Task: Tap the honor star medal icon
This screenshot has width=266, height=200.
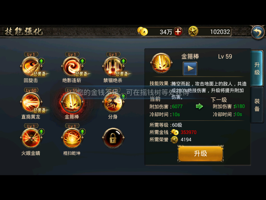Action: click(x=193, y=31)
